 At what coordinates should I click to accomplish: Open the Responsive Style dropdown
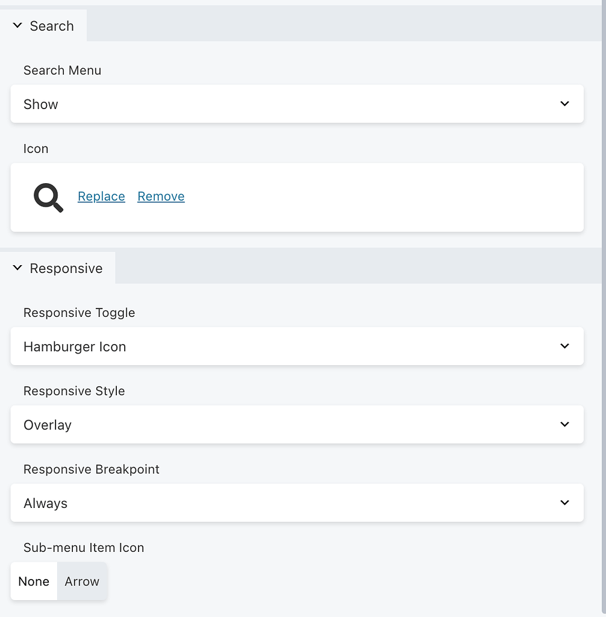[x=297, y=424]
